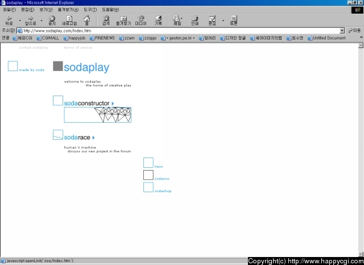Image resolution: width=364 pixels, height=265 pixels.
Task: Open the FINENEWS links bar shortcut
Action: (102, 38)
